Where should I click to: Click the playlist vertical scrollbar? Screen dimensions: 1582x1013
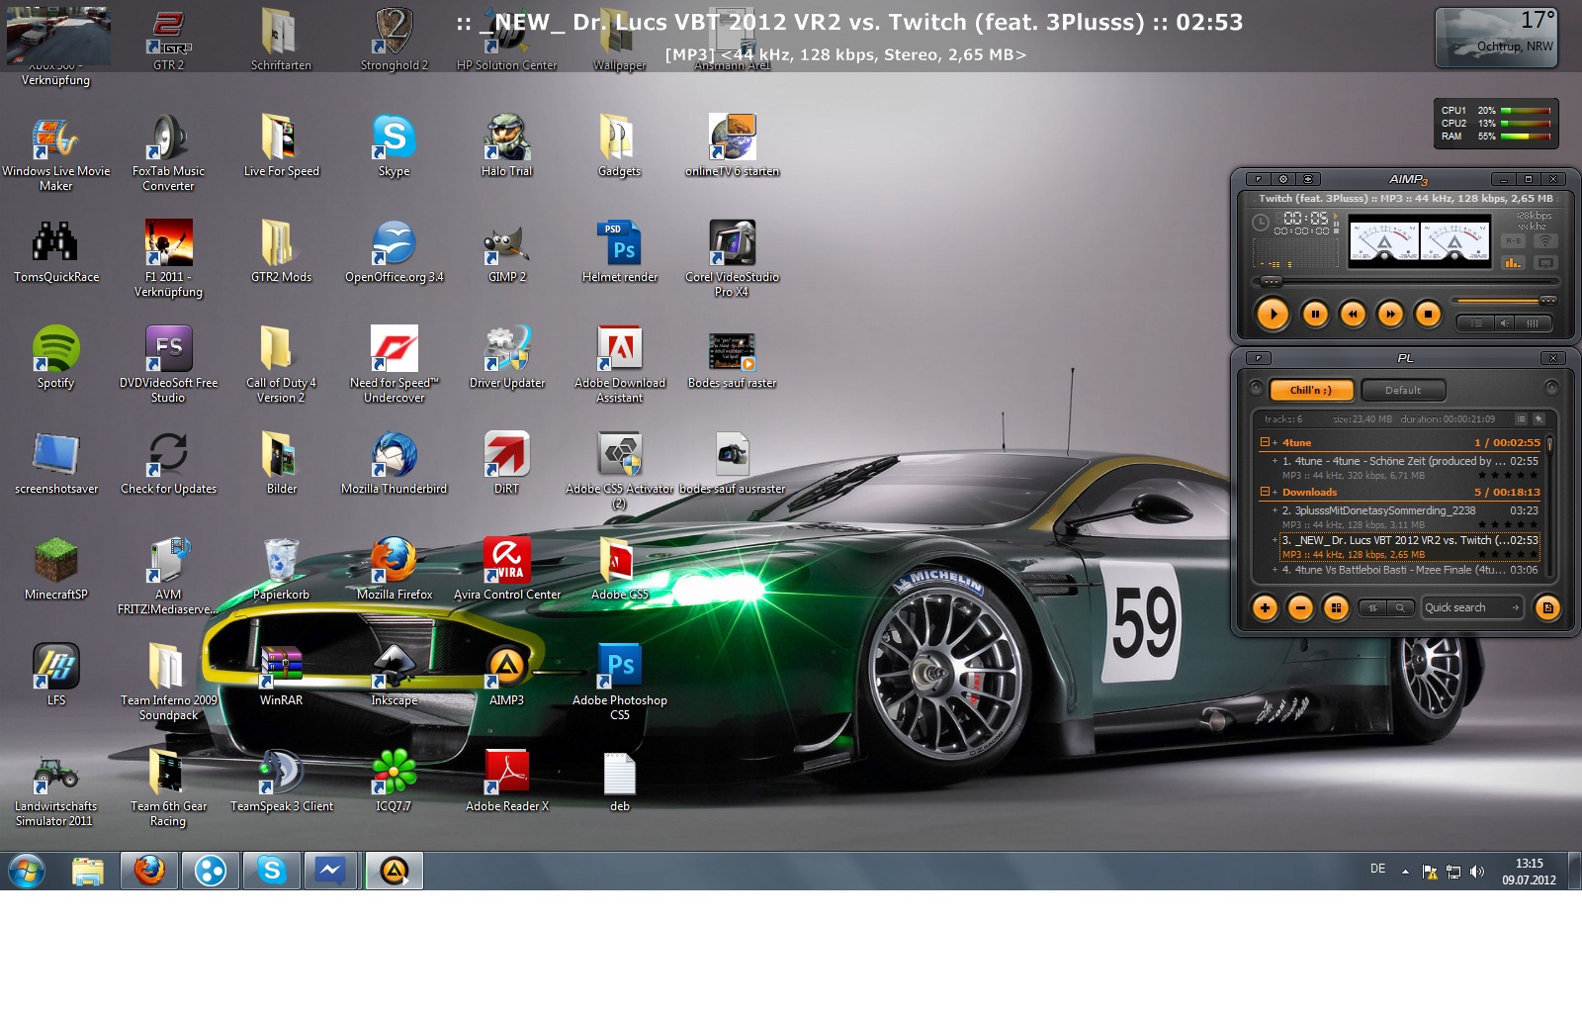click(x=1549, y=506)
